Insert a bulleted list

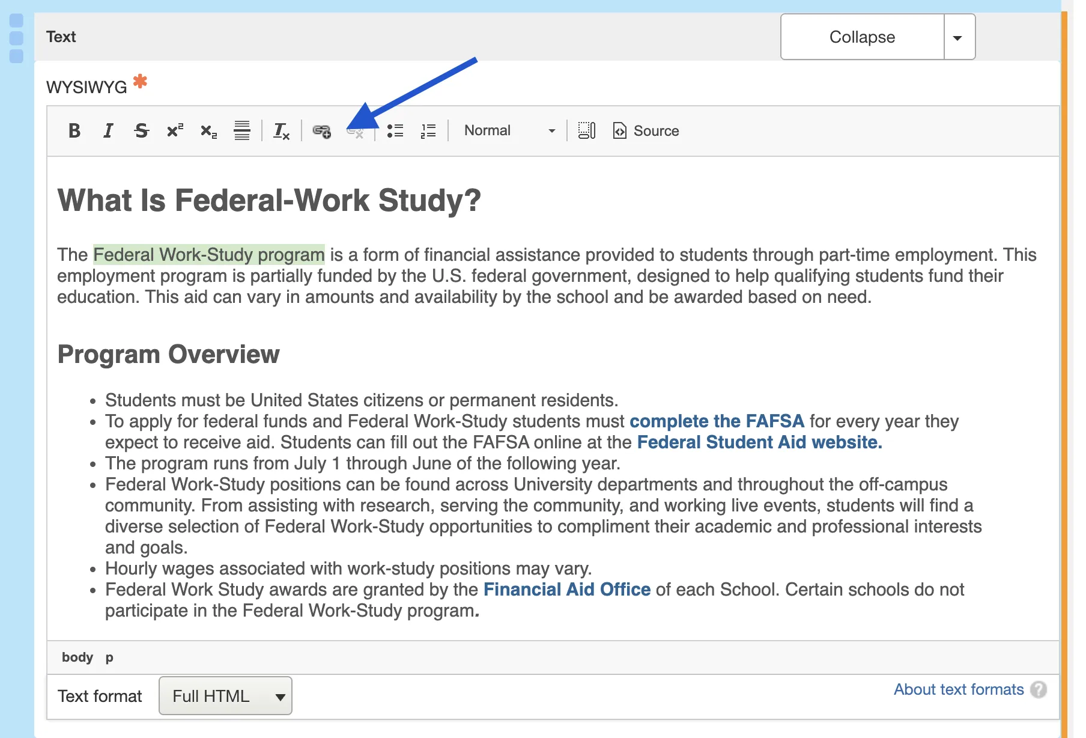point(395,130)
